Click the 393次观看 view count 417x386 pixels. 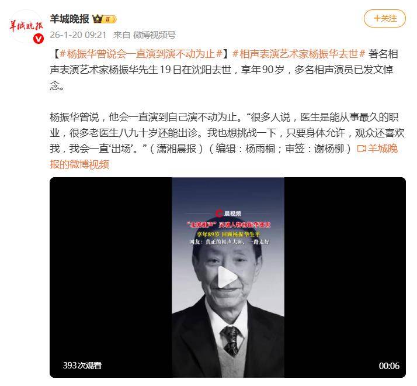(82, 365)
